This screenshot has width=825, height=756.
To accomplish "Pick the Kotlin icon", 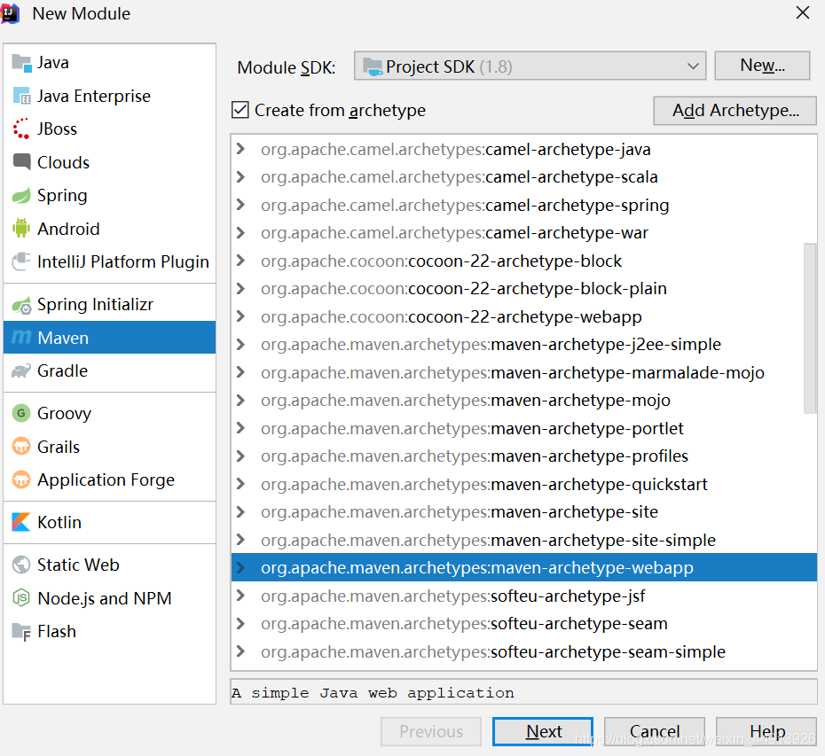I will click(21, 523).
